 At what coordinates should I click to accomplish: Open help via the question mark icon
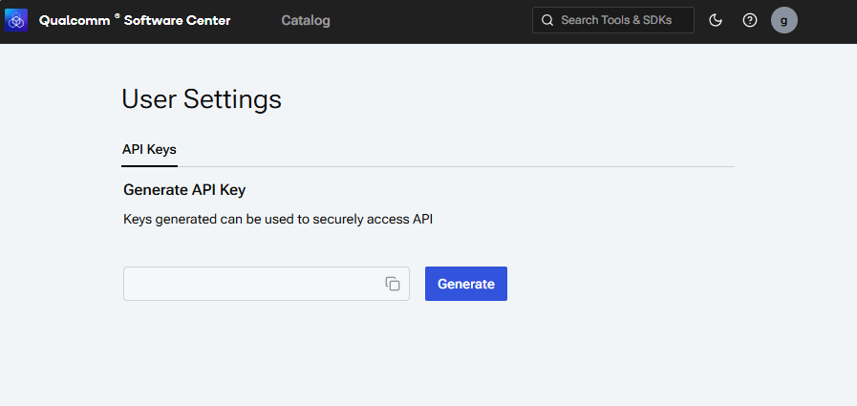pos(750,20)
